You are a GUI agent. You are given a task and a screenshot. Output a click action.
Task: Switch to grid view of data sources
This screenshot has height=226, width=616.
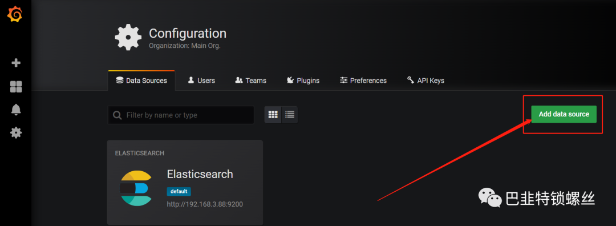pyautogui.click(x=273, y=115)
